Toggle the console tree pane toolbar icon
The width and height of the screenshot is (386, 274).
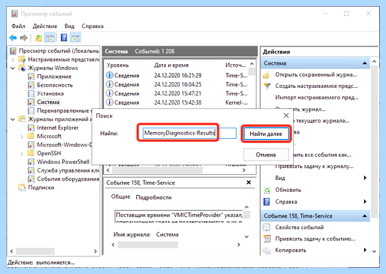pos(50,38)
